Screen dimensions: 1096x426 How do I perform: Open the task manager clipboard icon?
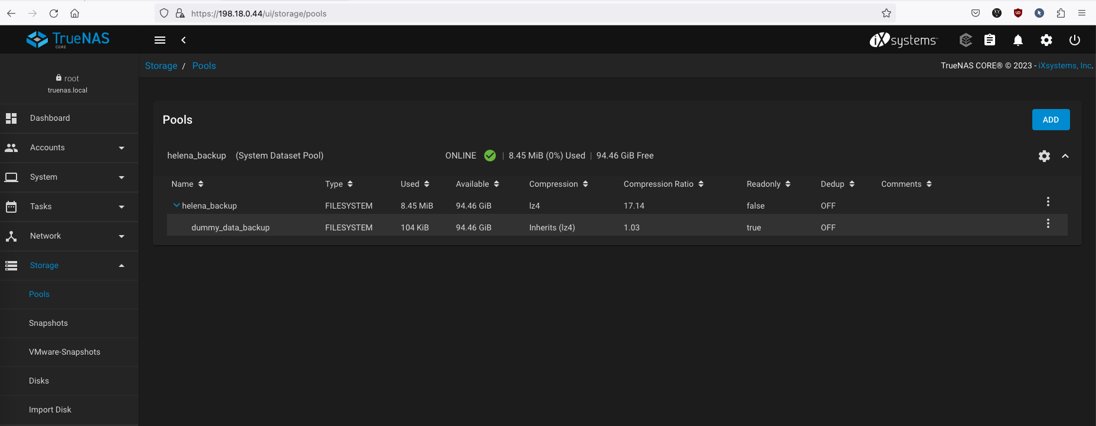990,40
